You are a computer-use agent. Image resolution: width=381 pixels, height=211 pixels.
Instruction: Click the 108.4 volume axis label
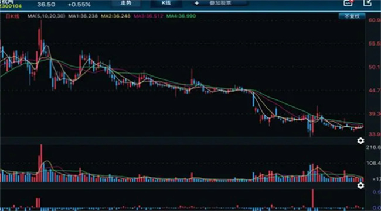tap(373, 163)
